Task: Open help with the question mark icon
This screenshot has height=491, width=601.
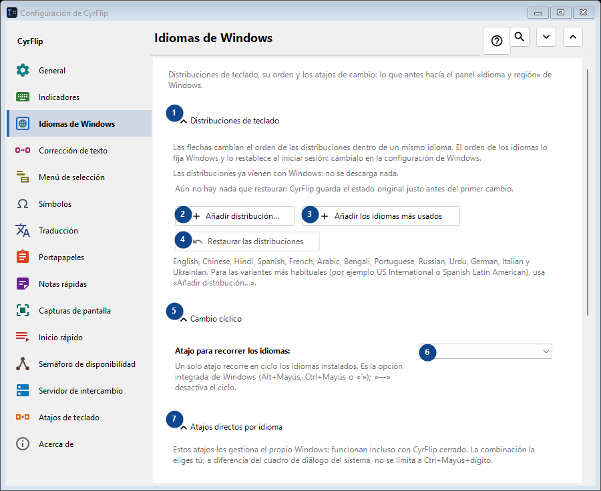Action: (x=497, y=41)
